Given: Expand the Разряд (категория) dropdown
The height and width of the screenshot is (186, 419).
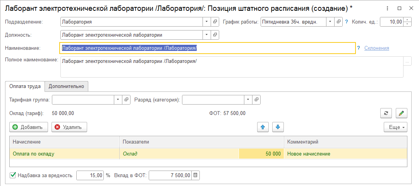Looking at the screenshot, I should 248,100.
